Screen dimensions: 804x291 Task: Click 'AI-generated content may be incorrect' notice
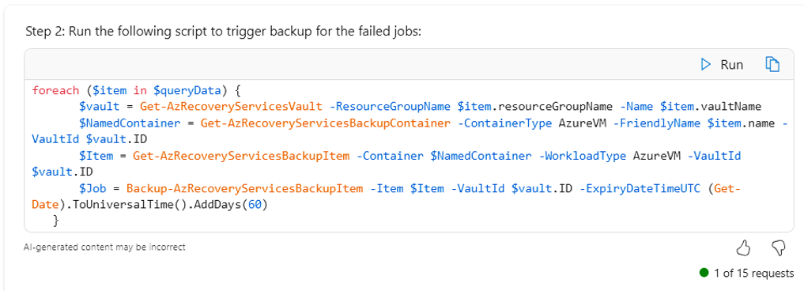[x=104, y=247]
